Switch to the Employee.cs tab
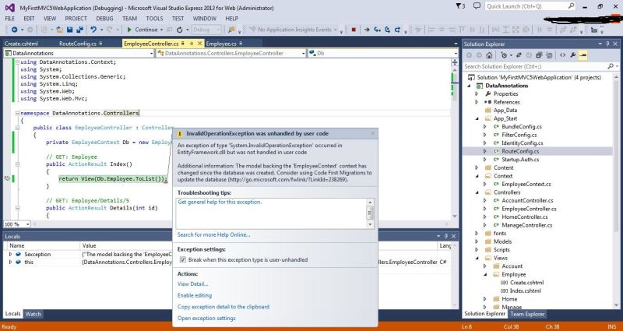This screenshot has height=331, width=623. [x=221, y=44]
